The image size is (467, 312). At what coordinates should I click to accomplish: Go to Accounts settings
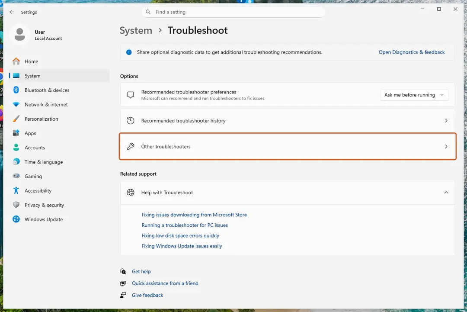tap(59, 147)
